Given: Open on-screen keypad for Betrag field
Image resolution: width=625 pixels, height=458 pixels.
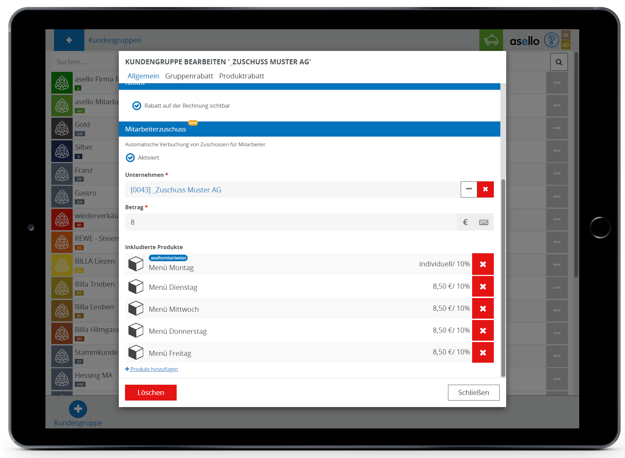Looking at the screenshot, I should 483,222.
